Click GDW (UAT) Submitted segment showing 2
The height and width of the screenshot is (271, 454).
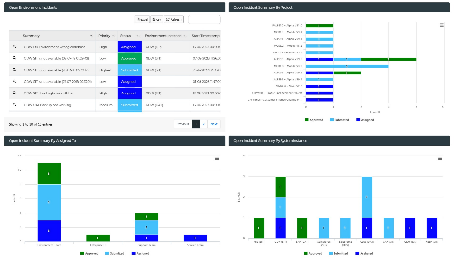[367, 197]
